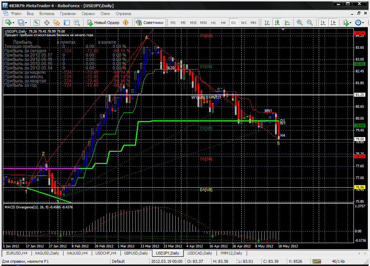Click the Zoom Out magnifier
The image size is (370, 266).
tap(310, 23)
